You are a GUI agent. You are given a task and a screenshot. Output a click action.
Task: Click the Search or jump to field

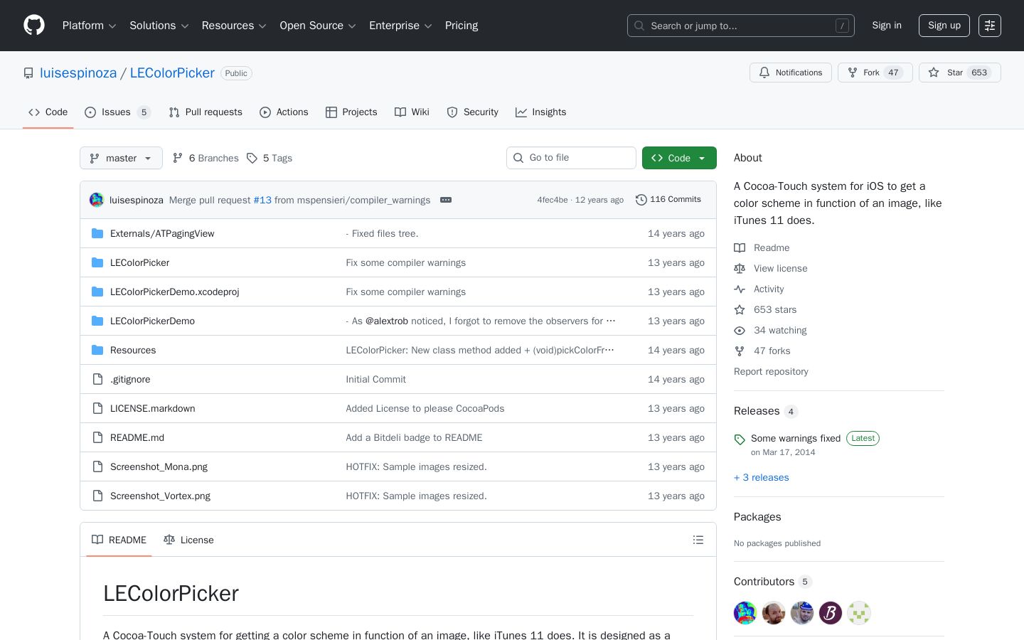(x=741, y=26)
